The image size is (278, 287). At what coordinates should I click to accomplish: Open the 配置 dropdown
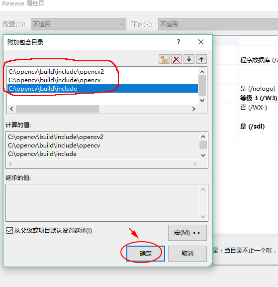coord(79,24)
